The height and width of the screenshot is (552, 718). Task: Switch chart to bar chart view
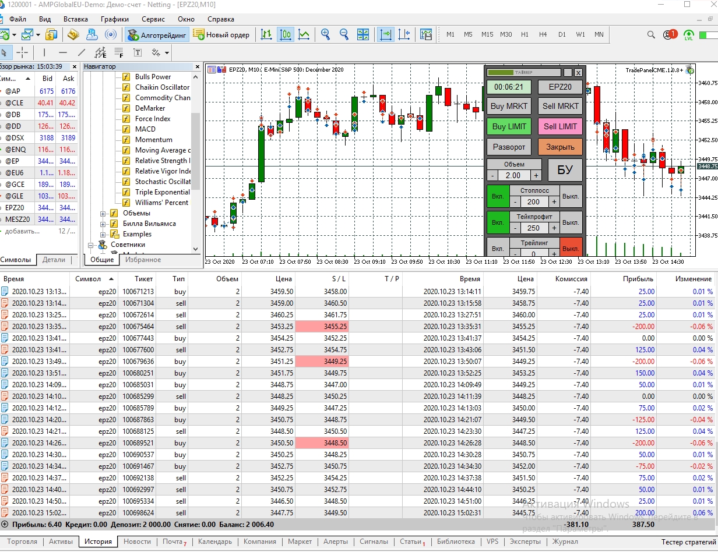[x=267, y=35]
